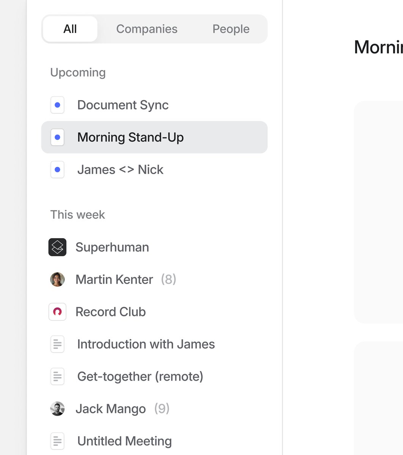Click Martin Kenter's avatar photo
This screenshot has width=403, height=455.
tap(57, 279)
